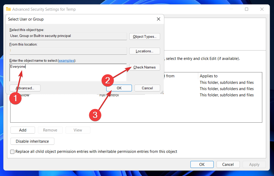The height and width of the screenshot is (176, 274).
Task: Click into the object name text box
Action: tap(68, 72)
